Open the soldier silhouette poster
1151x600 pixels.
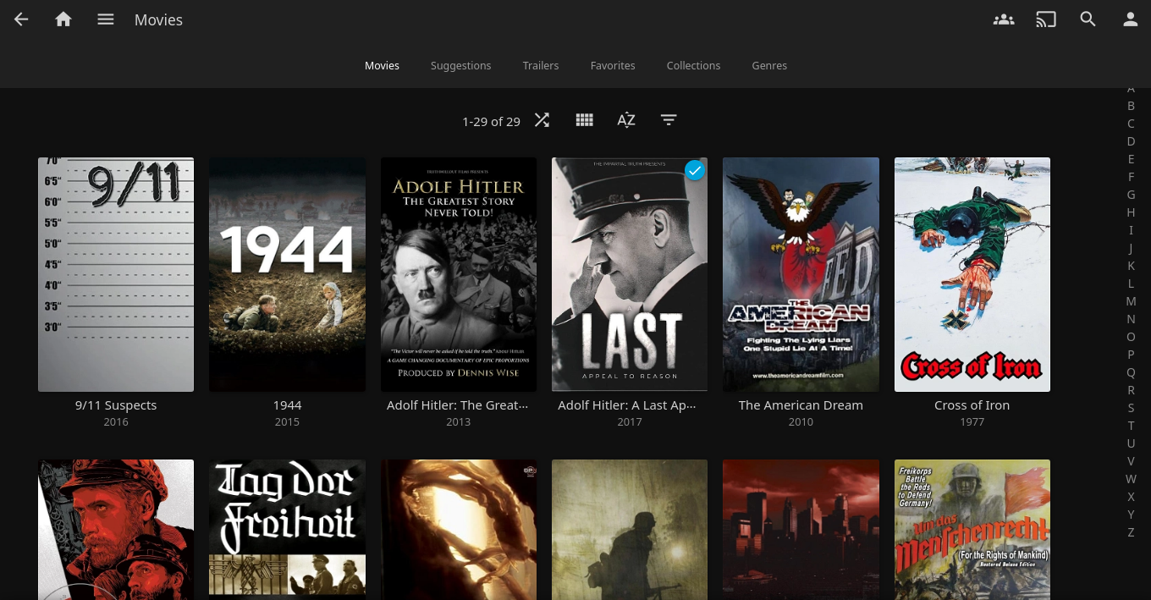pos(630,530)
